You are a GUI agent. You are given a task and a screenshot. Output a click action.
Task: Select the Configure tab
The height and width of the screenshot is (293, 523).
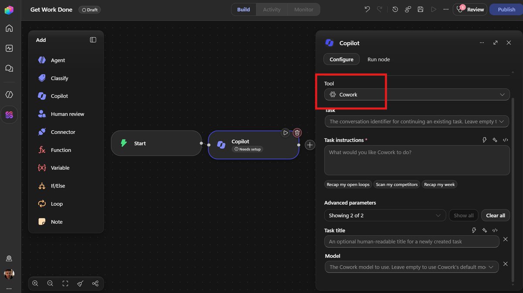[341, 59]
